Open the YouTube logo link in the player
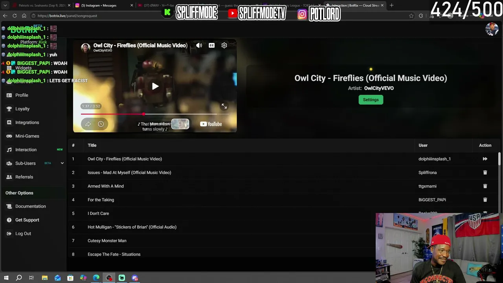503x283 pixels. 211,124
